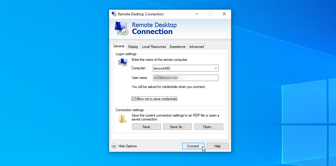The width and height of the screenshot is (336, 166).
Task: Click 'You will be asked for credentials' text
Action: [169, 87]
